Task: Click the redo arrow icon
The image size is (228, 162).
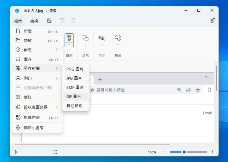Action: 73,21
